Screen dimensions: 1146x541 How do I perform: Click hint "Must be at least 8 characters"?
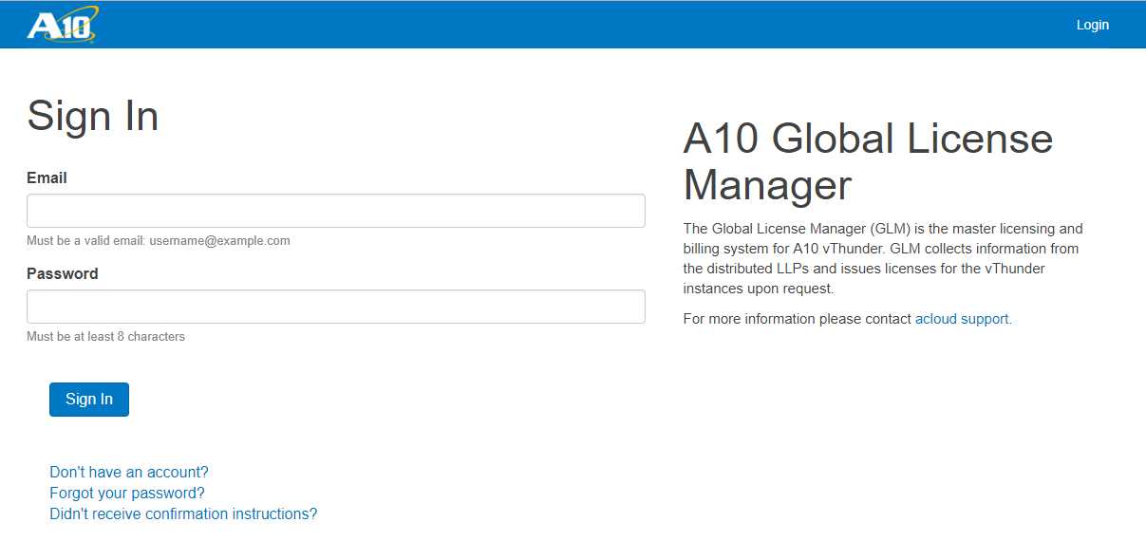point(106,337)
